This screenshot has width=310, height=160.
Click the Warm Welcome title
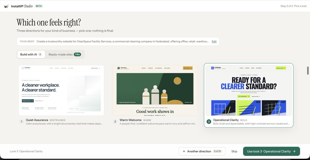[x=130, y=120]
